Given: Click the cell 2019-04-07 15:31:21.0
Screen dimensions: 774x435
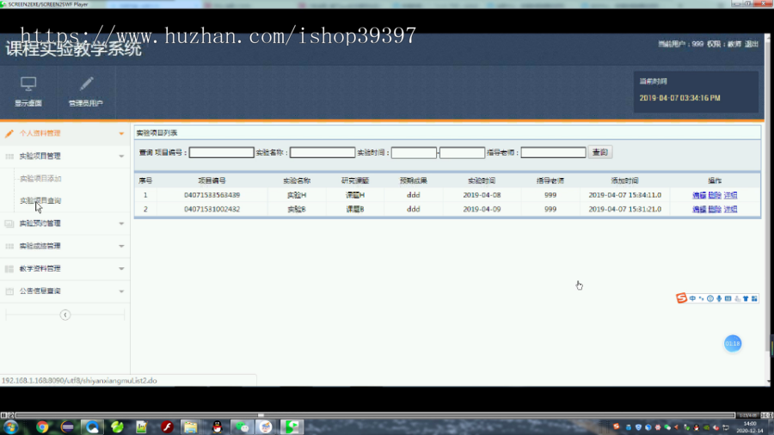Looking at the screenshot, I should tap(625, 209).
